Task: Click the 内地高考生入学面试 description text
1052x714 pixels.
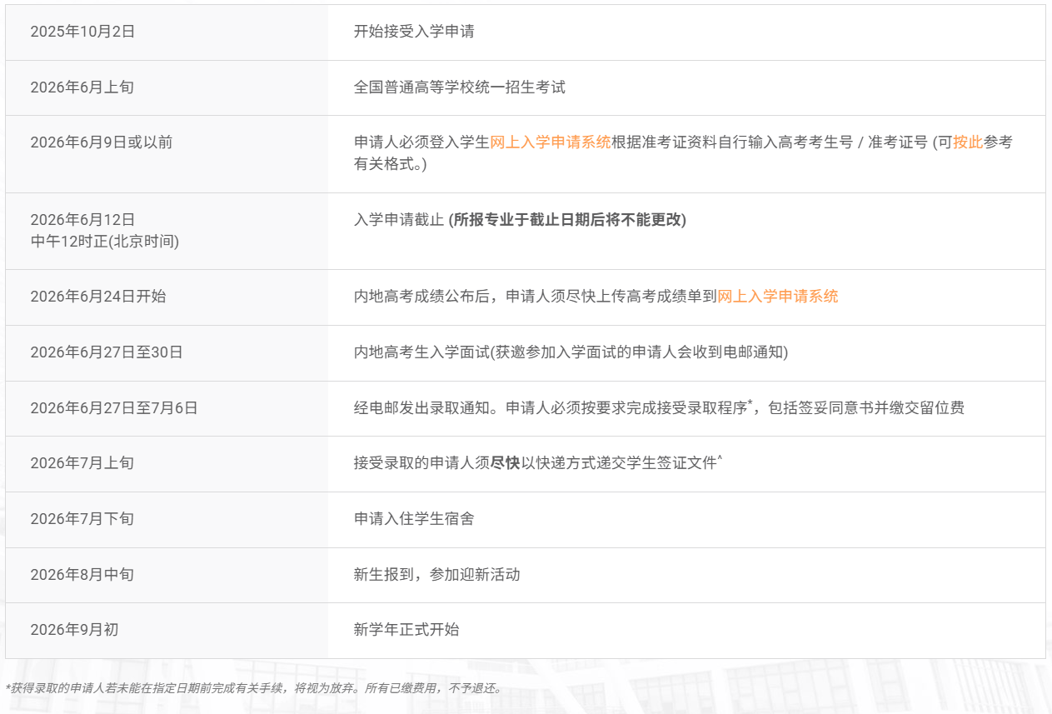Action: point(421,352)
